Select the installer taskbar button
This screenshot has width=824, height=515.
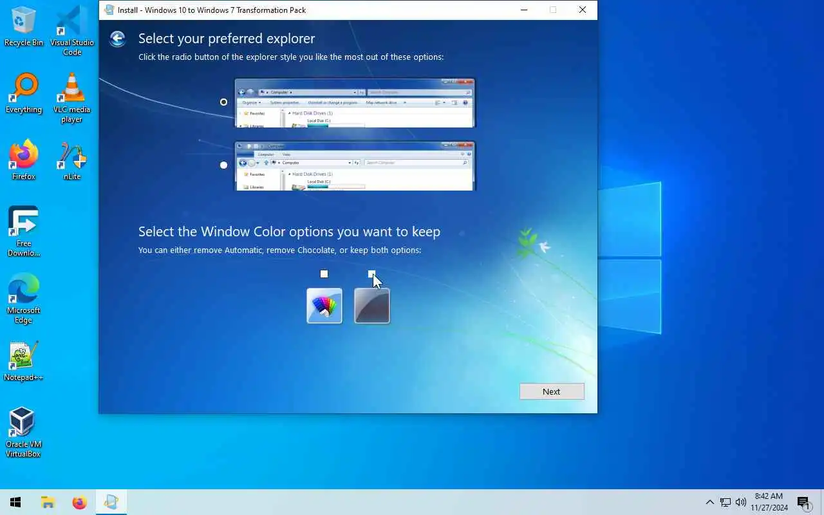point(111,502)
